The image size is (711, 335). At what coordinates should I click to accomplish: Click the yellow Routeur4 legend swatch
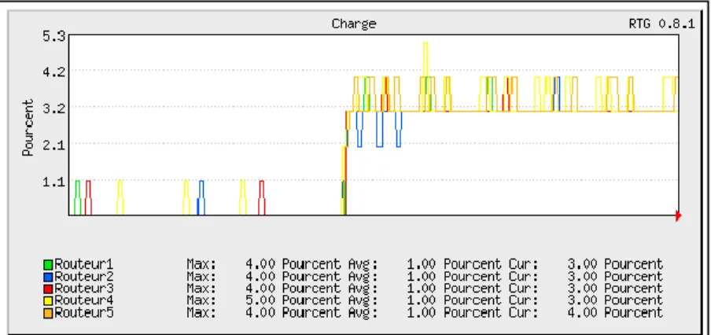[48, 300]
